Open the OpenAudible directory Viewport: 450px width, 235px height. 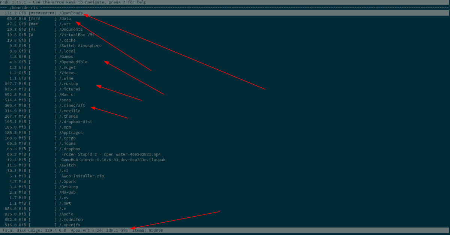[73, 62]
